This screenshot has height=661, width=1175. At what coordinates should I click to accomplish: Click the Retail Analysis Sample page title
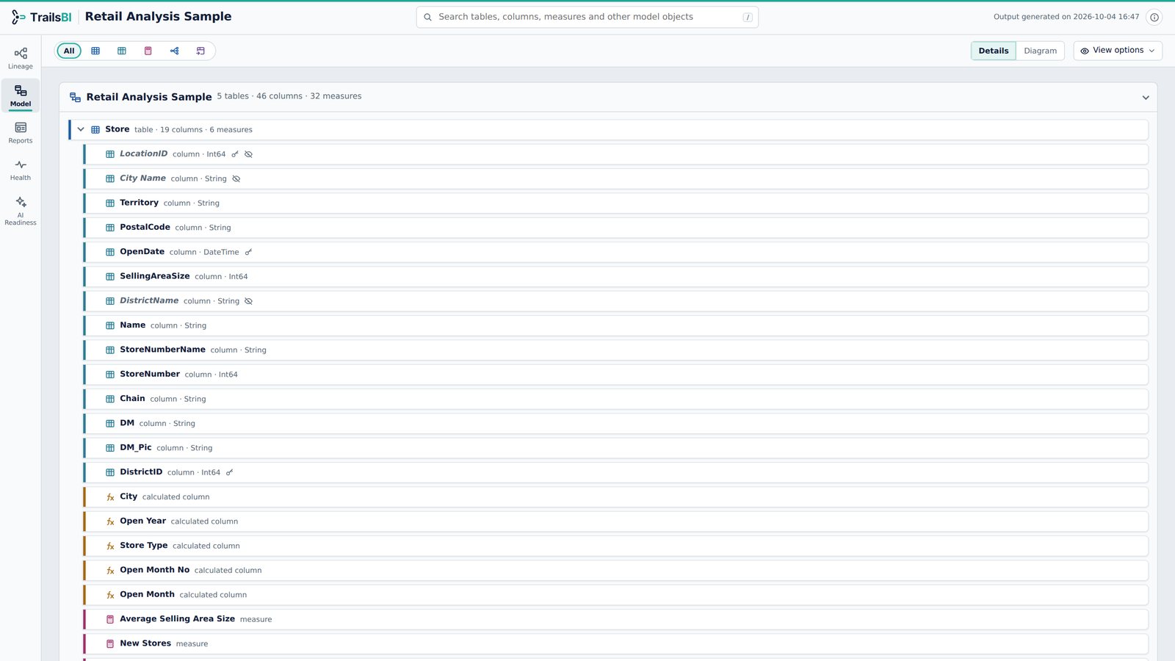(158, 16)
